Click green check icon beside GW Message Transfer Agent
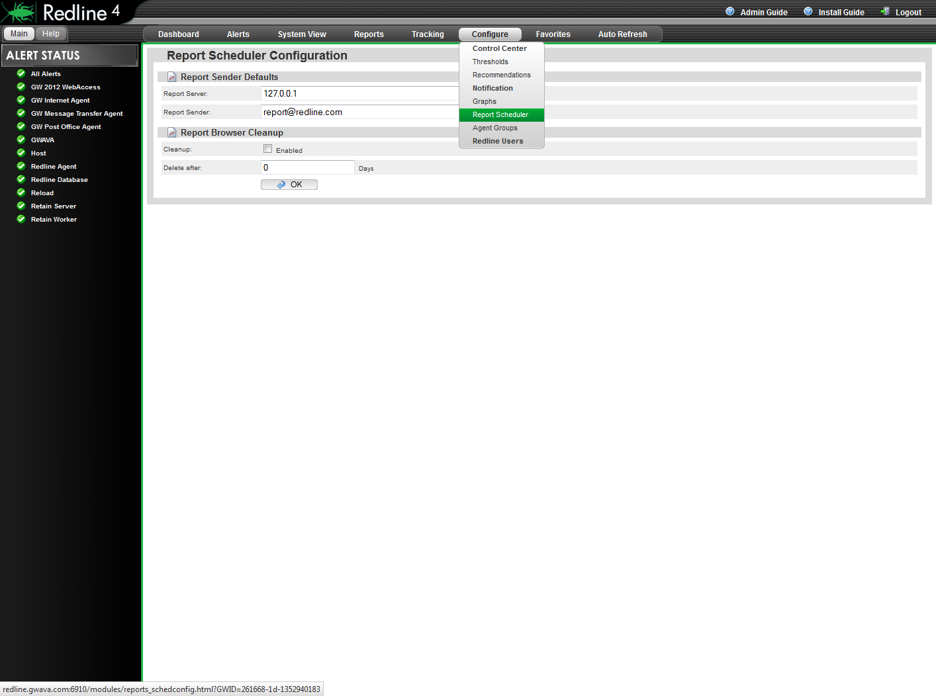 click(21, 113)
